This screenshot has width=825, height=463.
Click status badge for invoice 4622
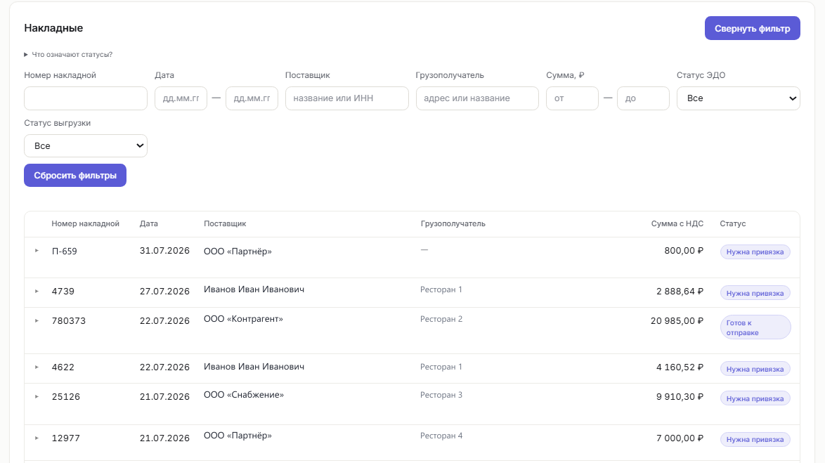pos(755,369)
